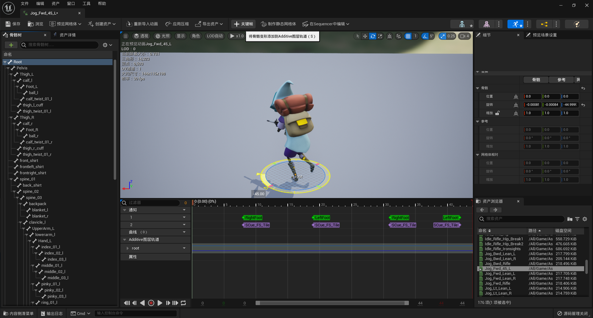Toggle playback loop mode
This screenshot has height=318, width=593.
click(x=183, y=303)
